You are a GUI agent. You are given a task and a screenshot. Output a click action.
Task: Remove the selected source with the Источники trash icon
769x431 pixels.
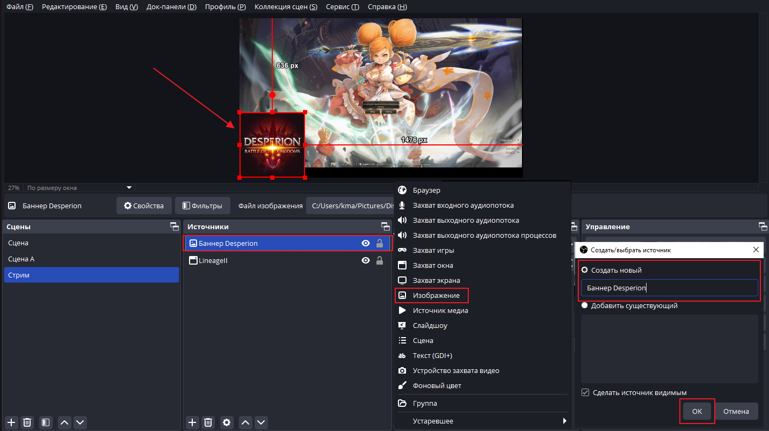tap(208, 422)
